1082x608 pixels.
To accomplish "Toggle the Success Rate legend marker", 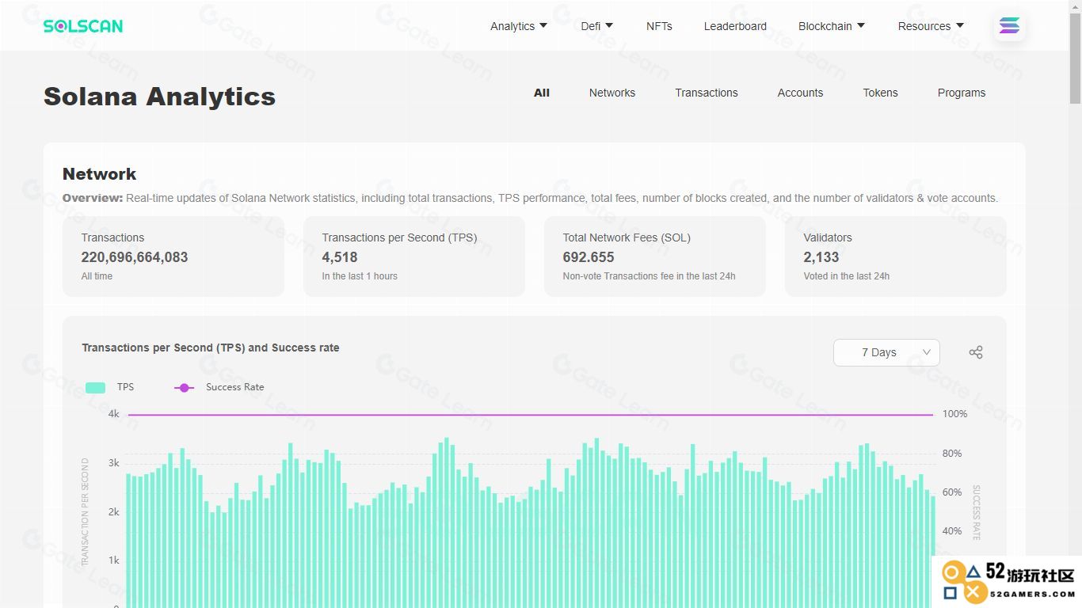I will pyautogui.click(x=184, y=387).
